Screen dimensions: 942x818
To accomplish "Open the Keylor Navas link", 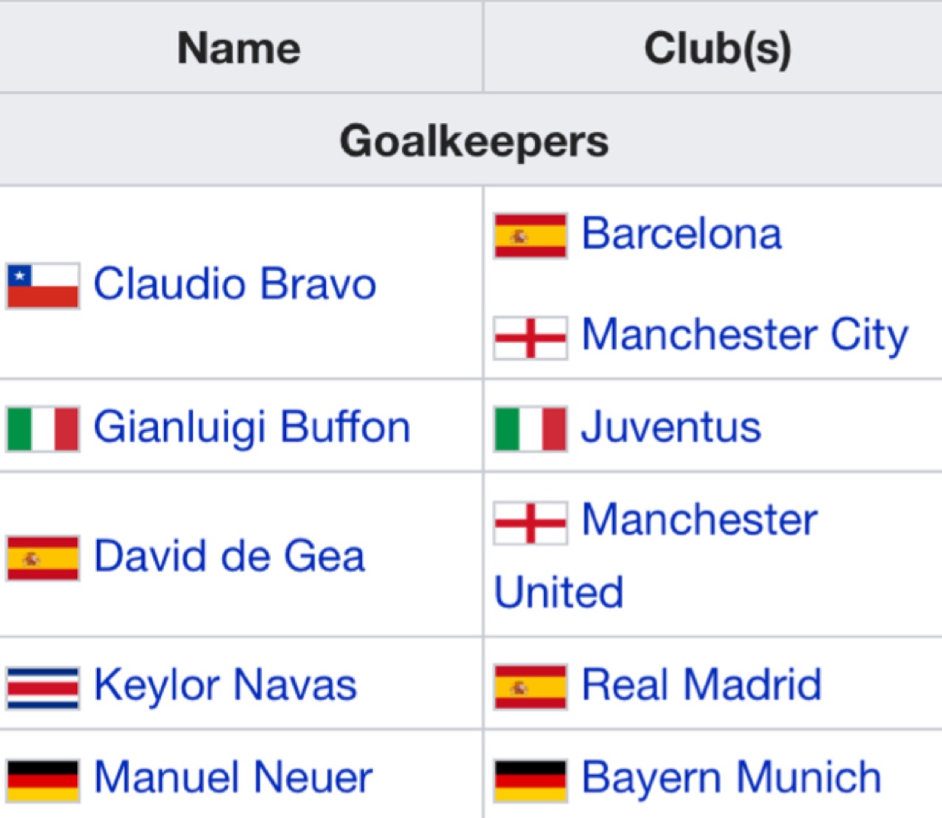I will point(225,686).
